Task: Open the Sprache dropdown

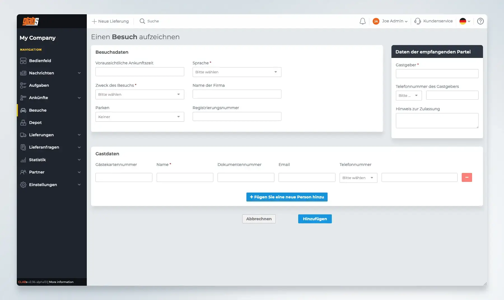Action: tap(237, 72)
